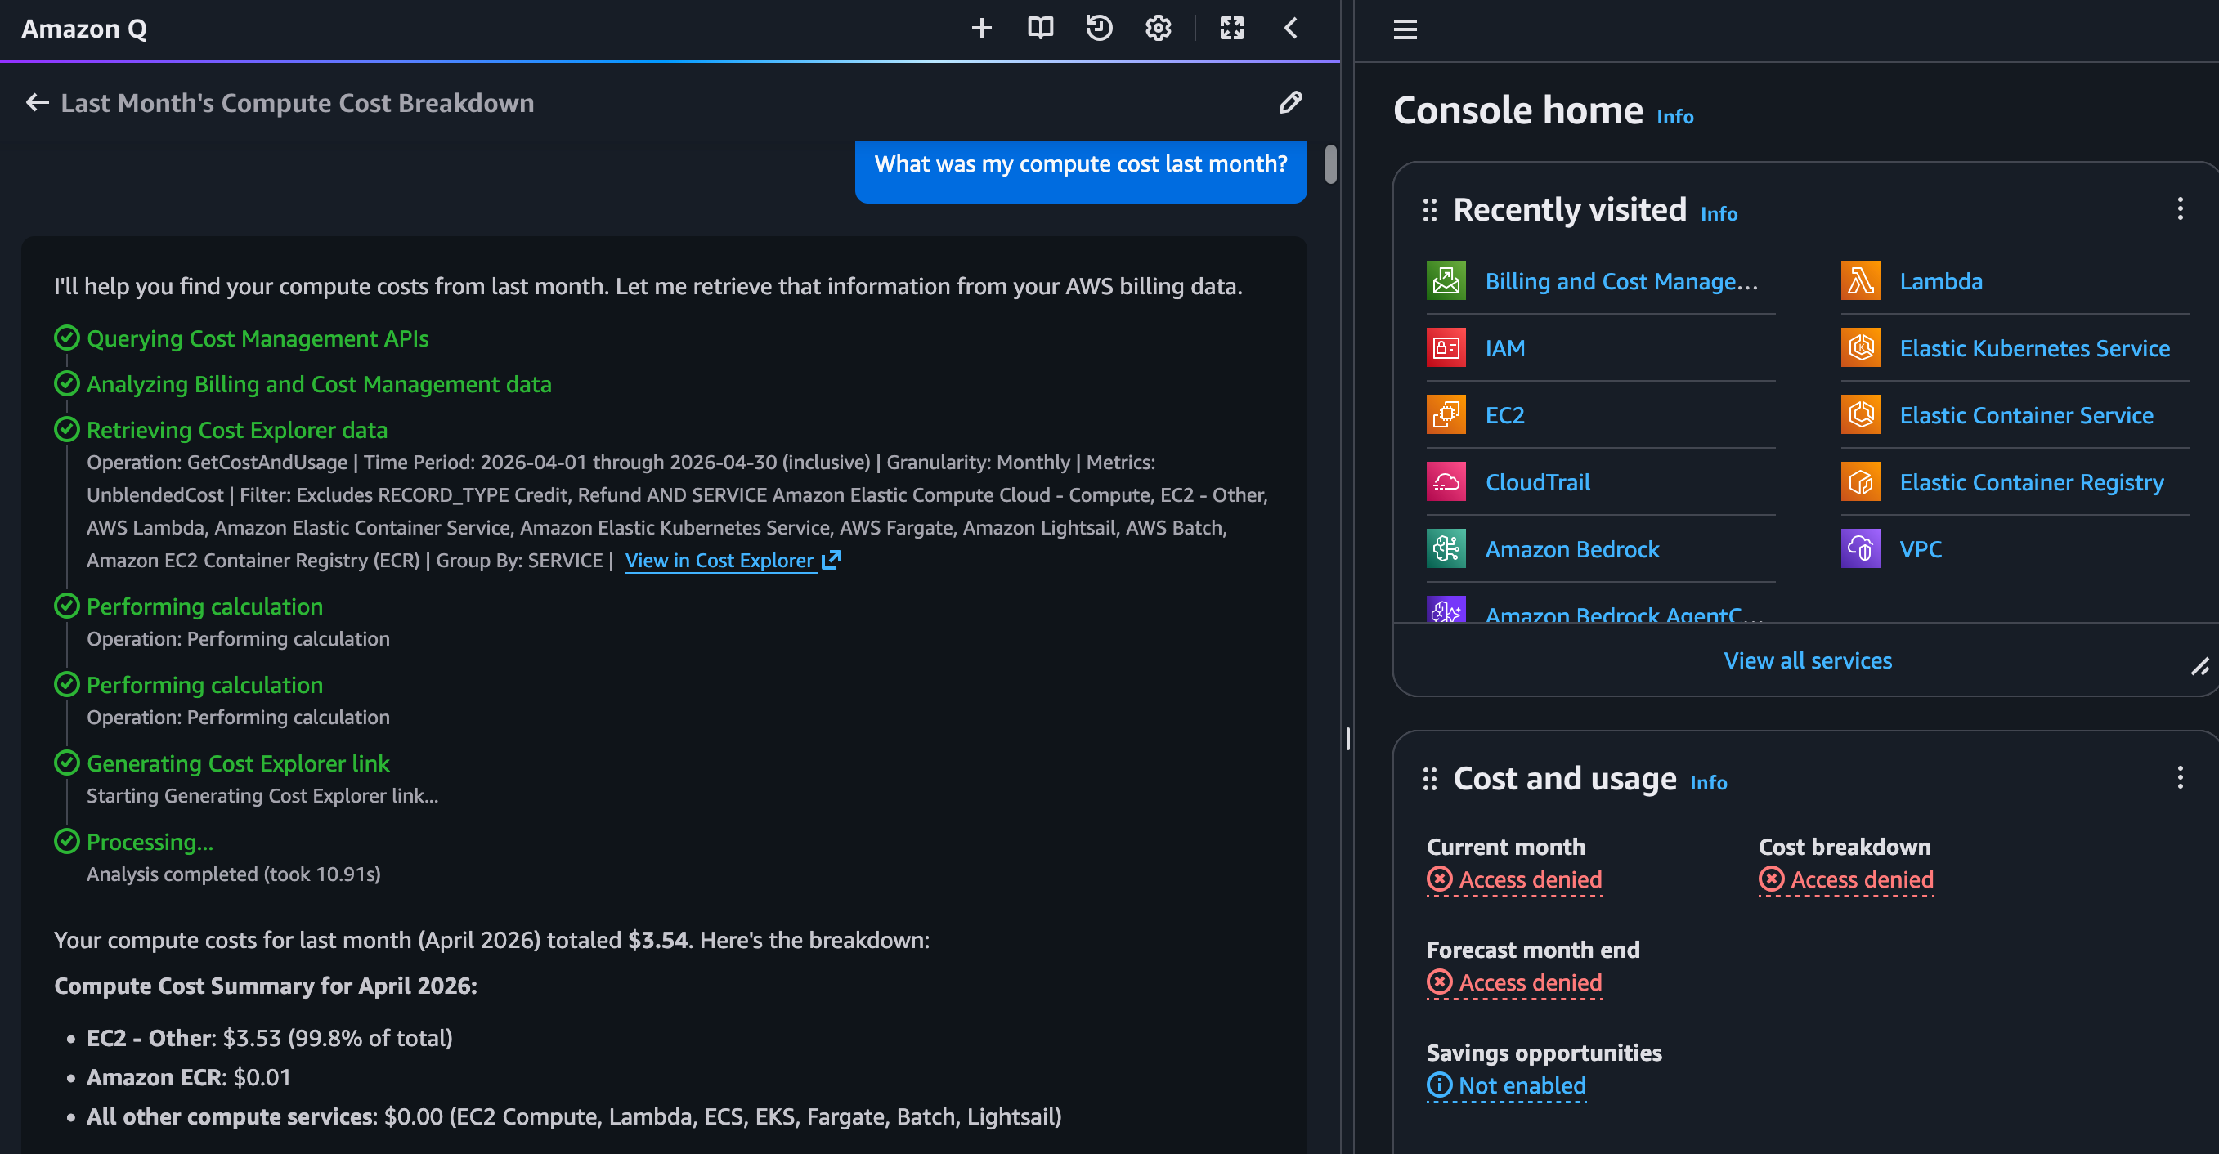
Task: Grab the Cost and usage widget drag handle
Action: (1430, 779)
